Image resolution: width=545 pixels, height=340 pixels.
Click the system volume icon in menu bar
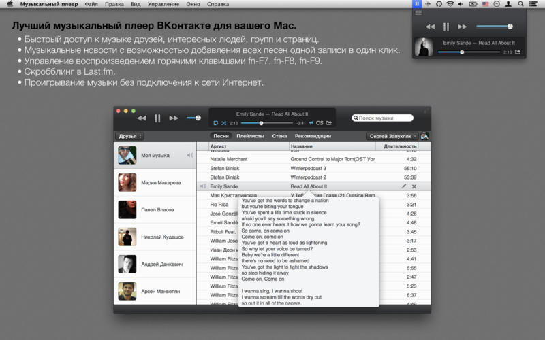tap(461, 4)
